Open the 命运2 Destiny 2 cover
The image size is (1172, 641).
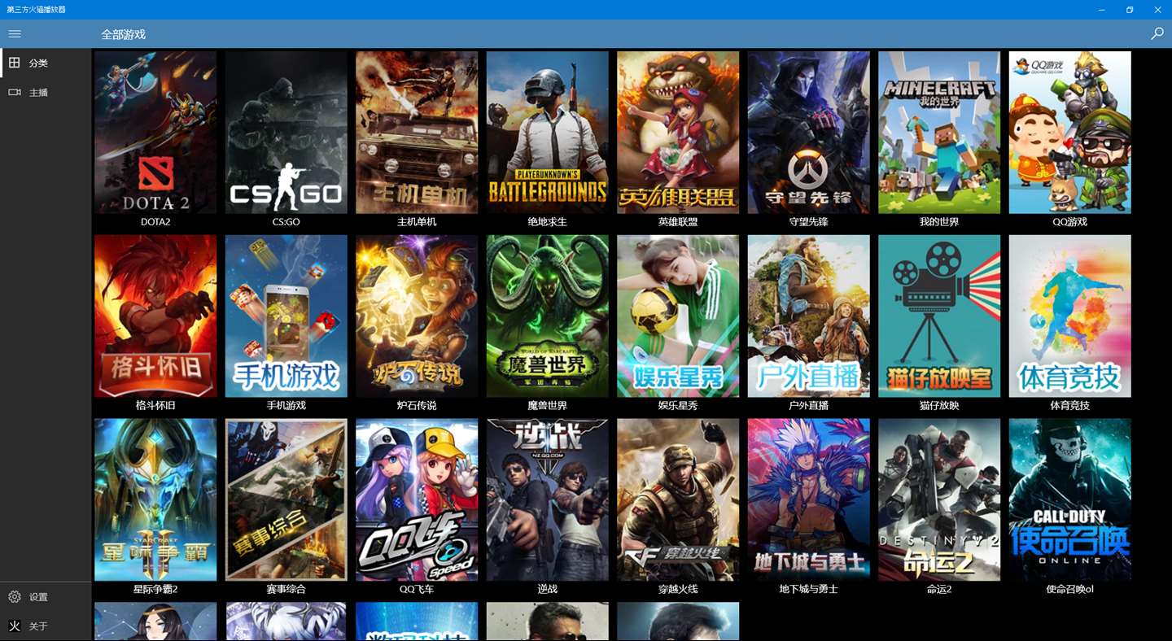click(939, 500)
